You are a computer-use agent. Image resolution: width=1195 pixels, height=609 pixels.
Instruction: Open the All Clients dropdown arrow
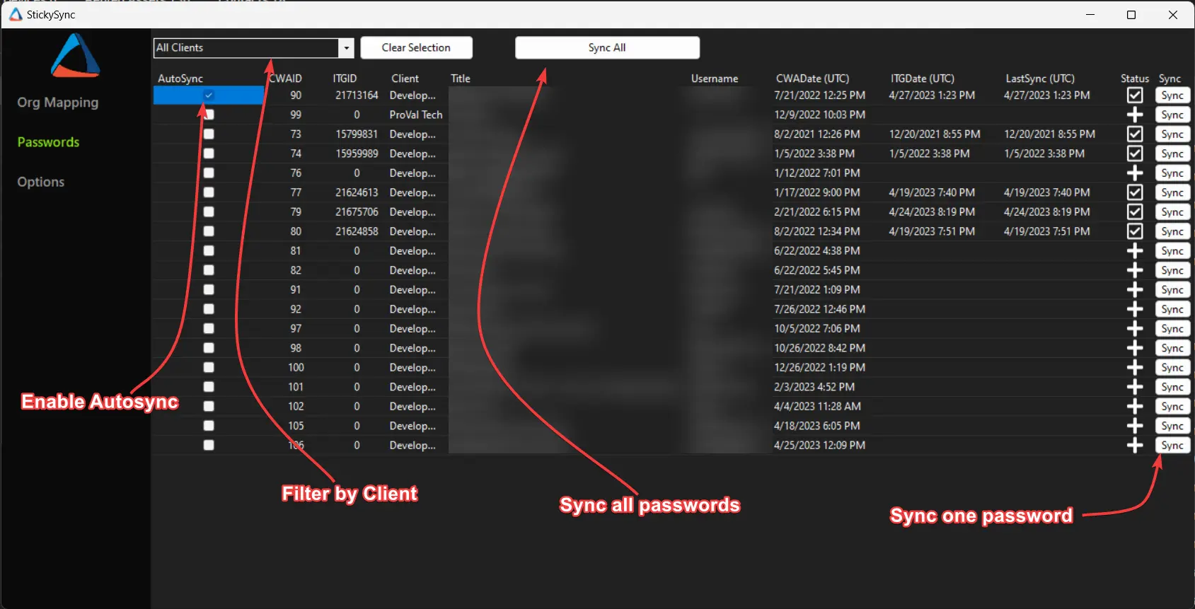tap(346, 48)
